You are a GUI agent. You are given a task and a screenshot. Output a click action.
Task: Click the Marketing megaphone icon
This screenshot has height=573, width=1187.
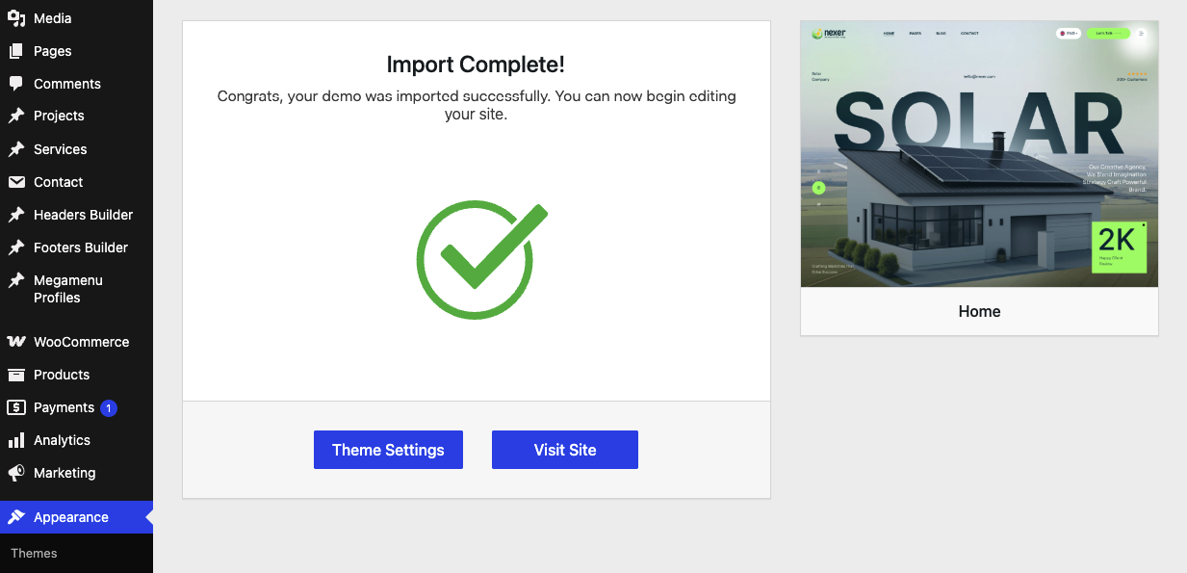(16, 473)
